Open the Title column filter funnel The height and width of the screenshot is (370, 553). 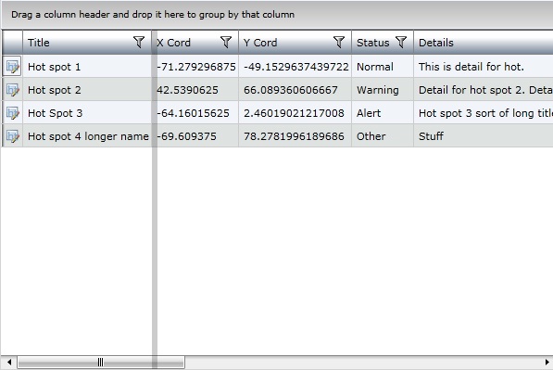tap(139, 42)
